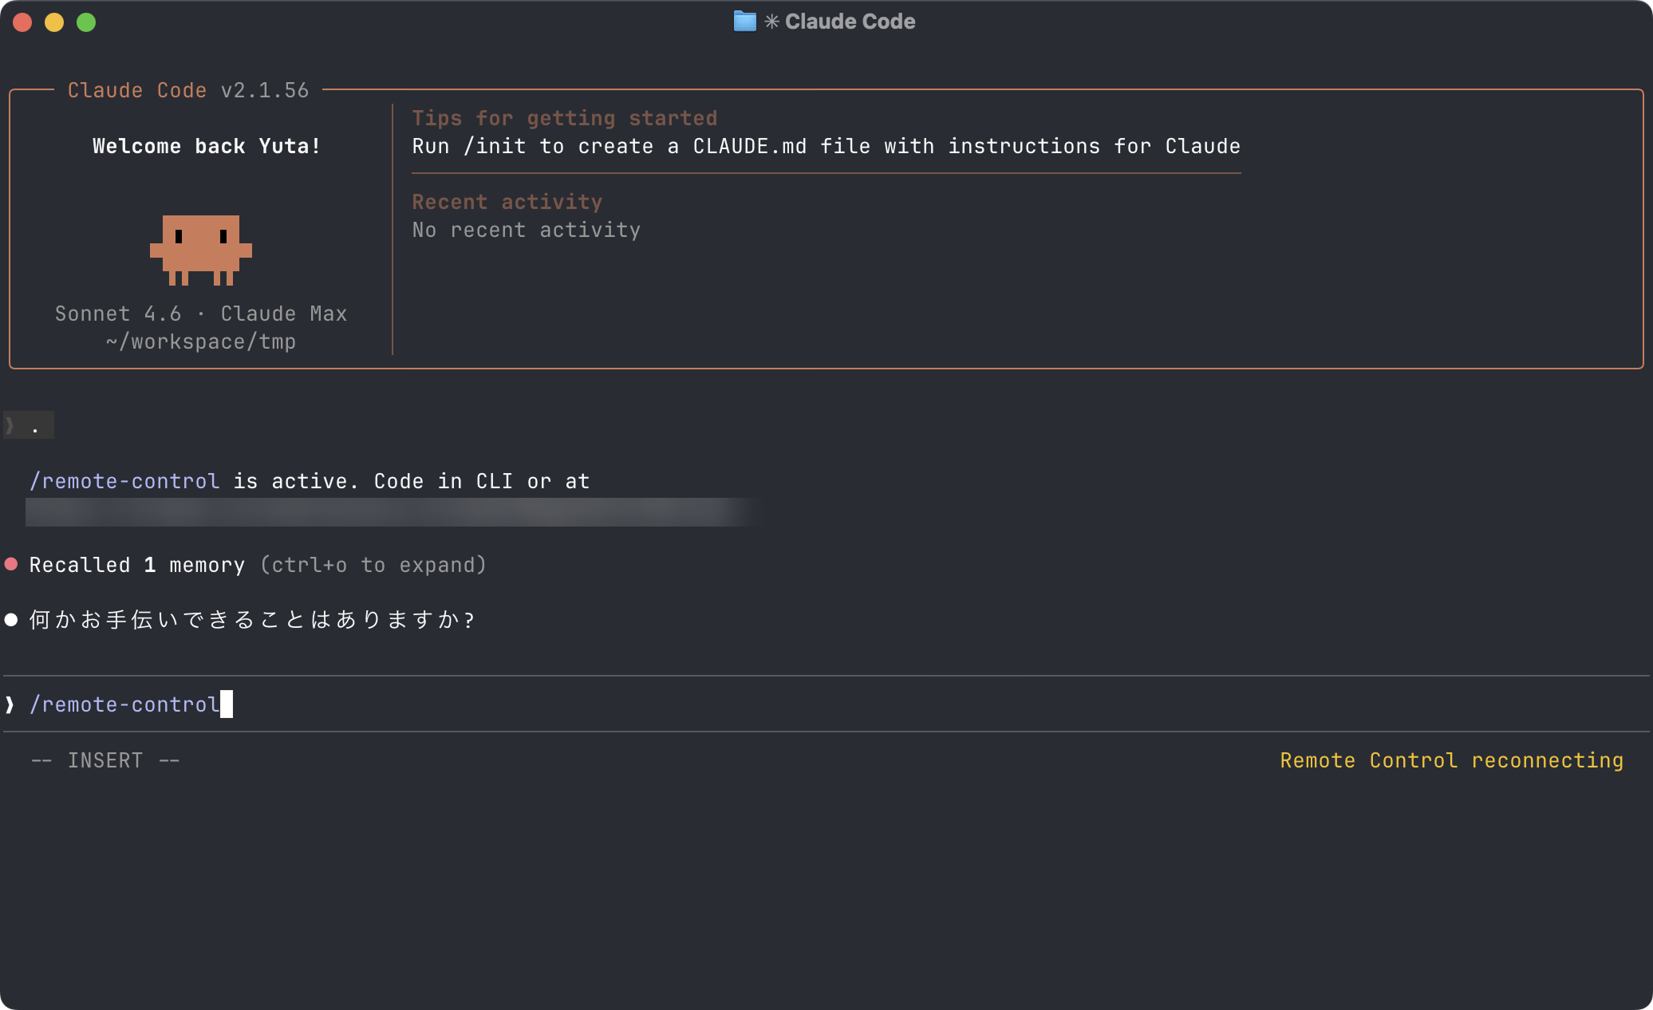
Task: Click the /remote-control is active link
Action: [124, 480]
